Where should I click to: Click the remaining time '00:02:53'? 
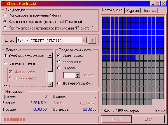point(90,110)
